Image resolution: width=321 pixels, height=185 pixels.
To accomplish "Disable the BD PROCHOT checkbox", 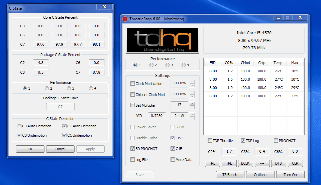I will tap(132, 148).
